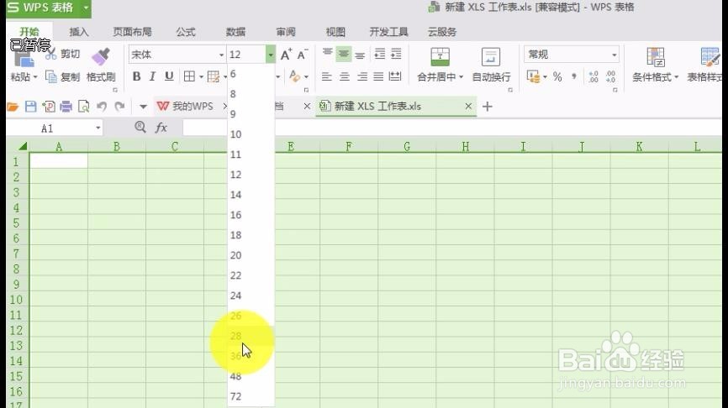Screen dimensions: 728x408
Task: Align text right horizontally
Action: (361, 76)
